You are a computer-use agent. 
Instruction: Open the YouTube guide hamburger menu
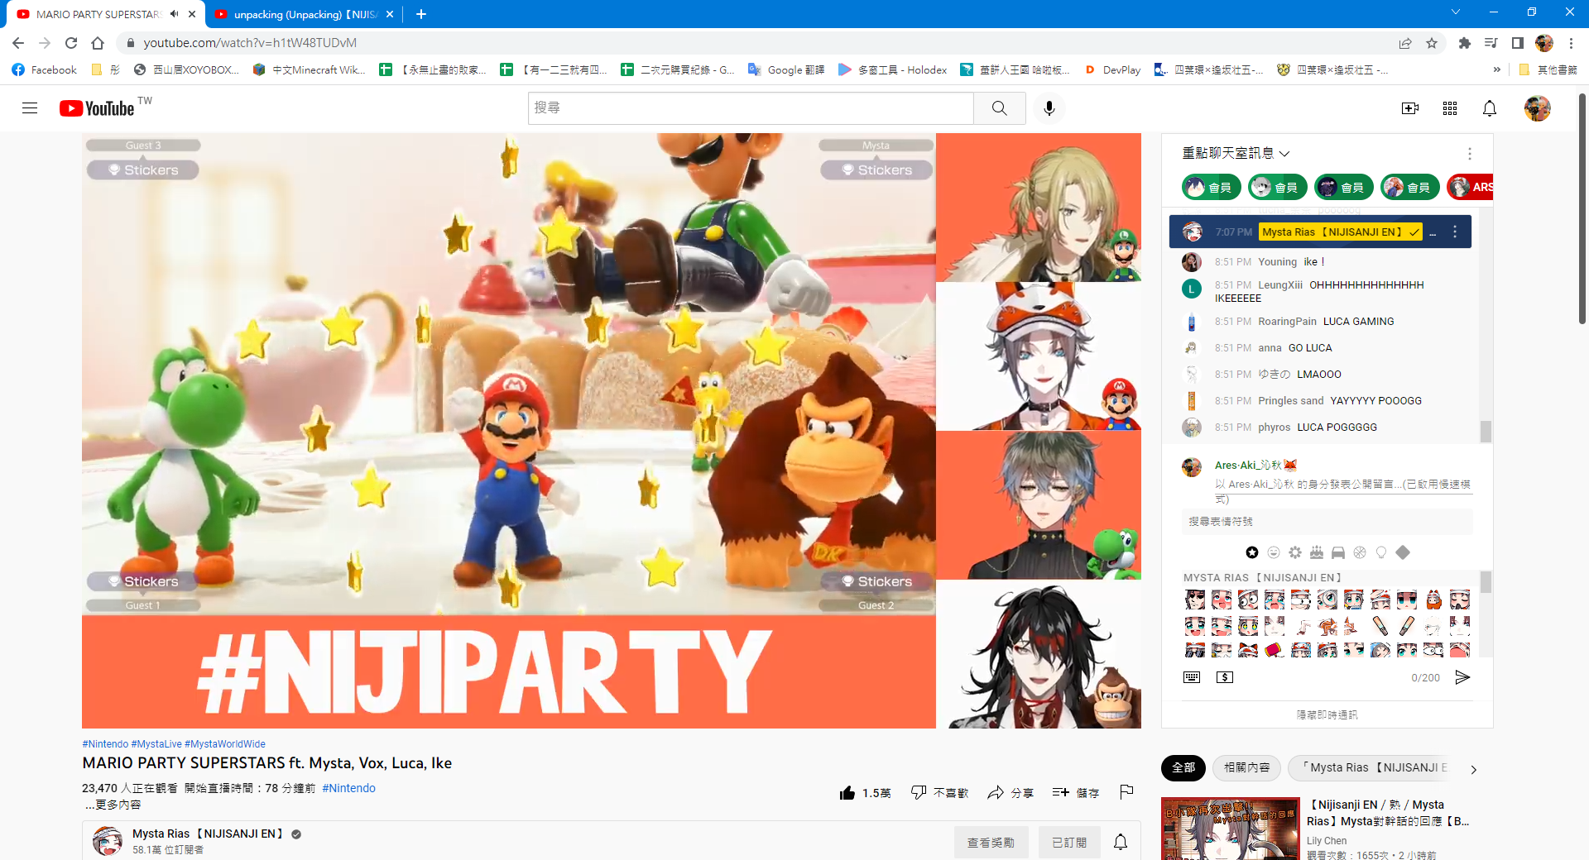point(30,108)
